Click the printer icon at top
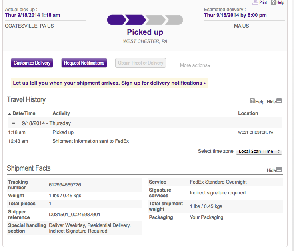Viewport: 294px width, 251px height. click(255, 2)
